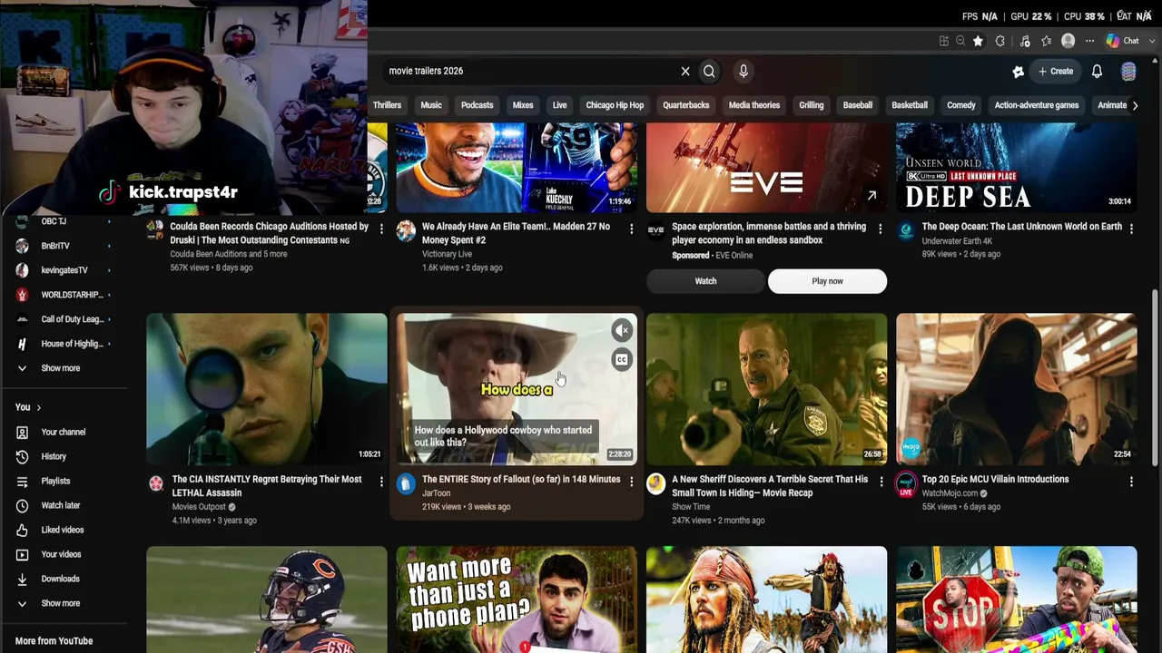Open more options for the New Sheriff recap video
Screen dimensions: 1162x653
click(x=881, y=482)
